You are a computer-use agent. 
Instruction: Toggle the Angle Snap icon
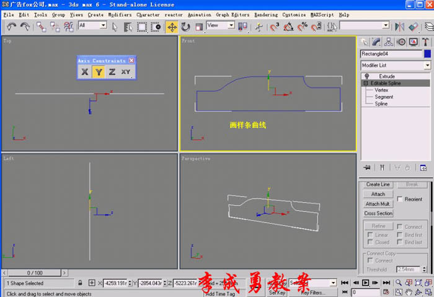(288, 27)
